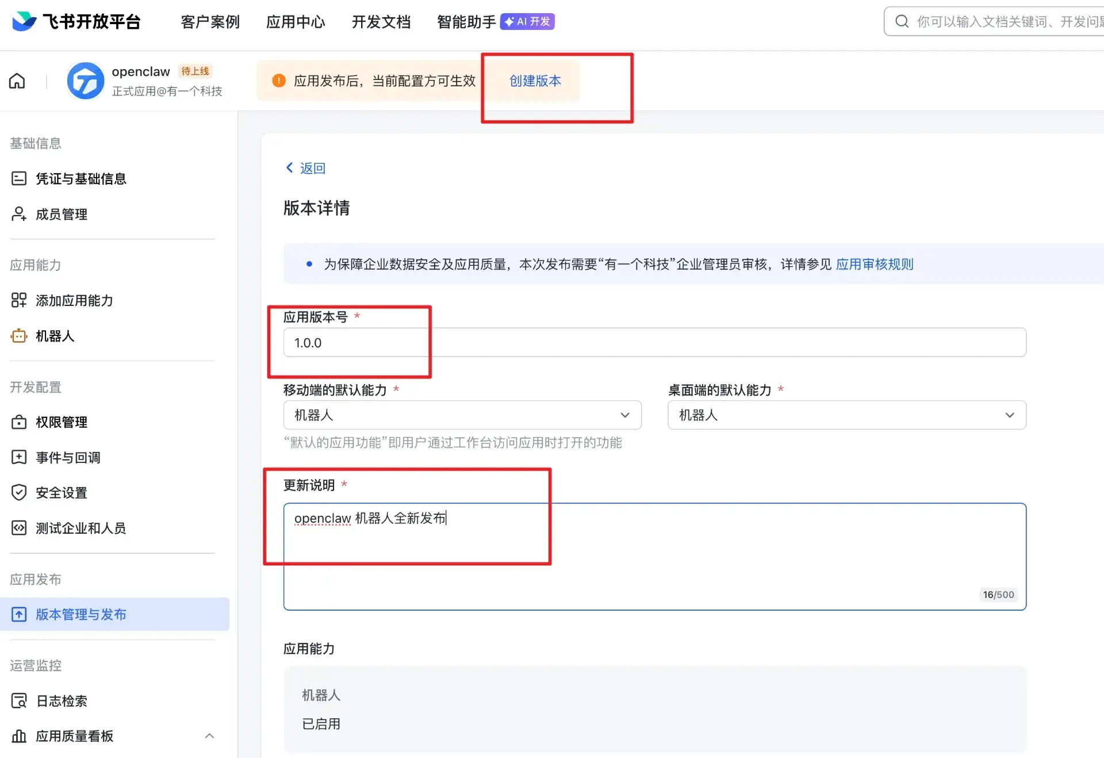Click the Feishu Open Platform logo
1104x758 pixels.
[x=24, y=21]
